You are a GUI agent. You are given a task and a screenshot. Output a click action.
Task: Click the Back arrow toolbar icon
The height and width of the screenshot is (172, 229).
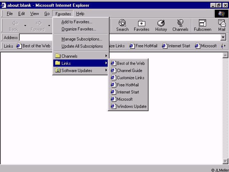point(15,23)
